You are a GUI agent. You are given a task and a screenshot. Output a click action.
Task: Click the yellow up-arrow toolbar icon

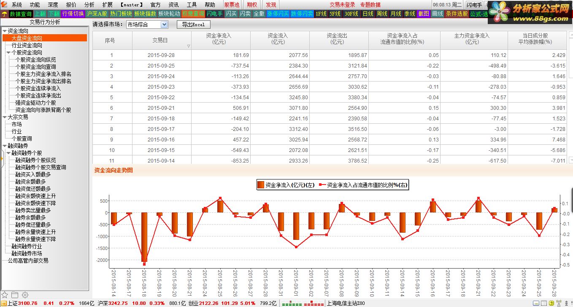click(4, 14)
